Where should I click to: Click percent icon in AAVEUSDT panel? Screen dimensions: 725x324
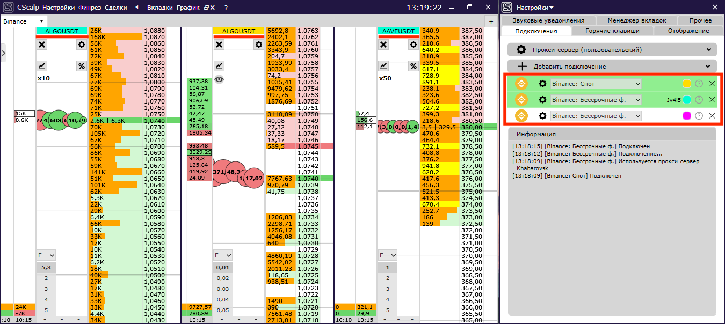click(414, 66)
